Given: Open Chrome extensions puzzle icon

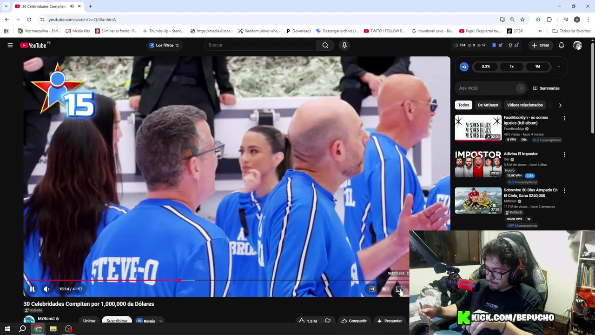Looking at the screenshot, I should (x=549, y=20).
